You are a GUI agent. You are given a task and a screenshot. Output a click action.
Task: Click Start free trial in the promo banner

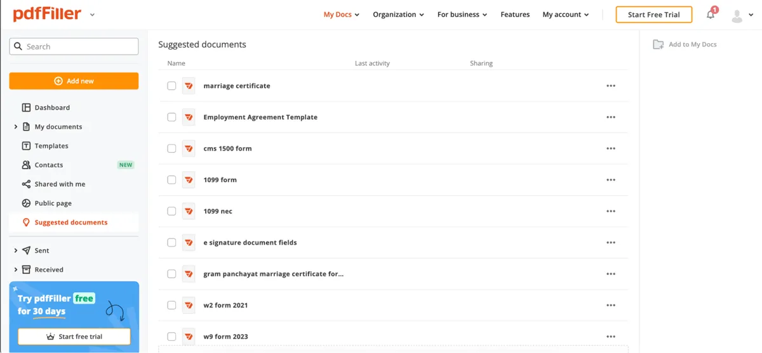pyautogui.click(x=74, y=337)
